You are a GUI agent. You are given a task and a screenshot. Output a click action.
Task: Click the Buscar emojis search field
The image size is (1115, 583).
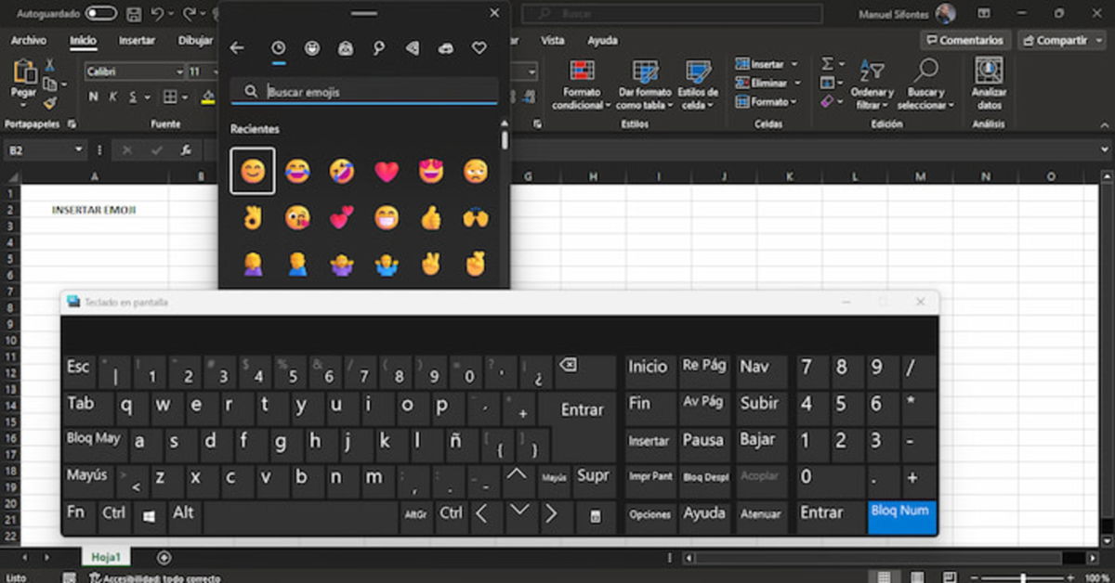(x=362, y=92)
